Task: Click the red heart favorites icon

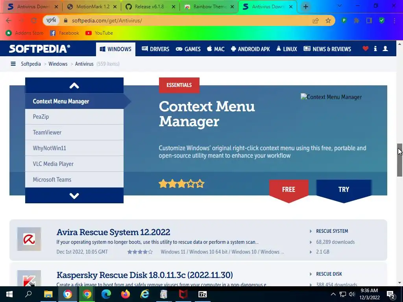Action: pos(366,48)
